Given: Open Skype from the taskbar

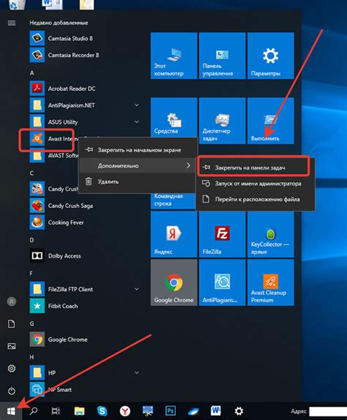Looking at the screenshot, I should [102, 410].
